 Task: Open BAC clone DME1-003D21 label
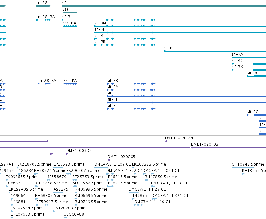[x=80, y=151]
